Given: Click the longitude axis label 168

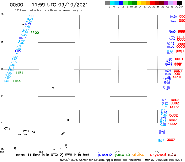Looking at the screenshot, I should [x=41, y=152].
